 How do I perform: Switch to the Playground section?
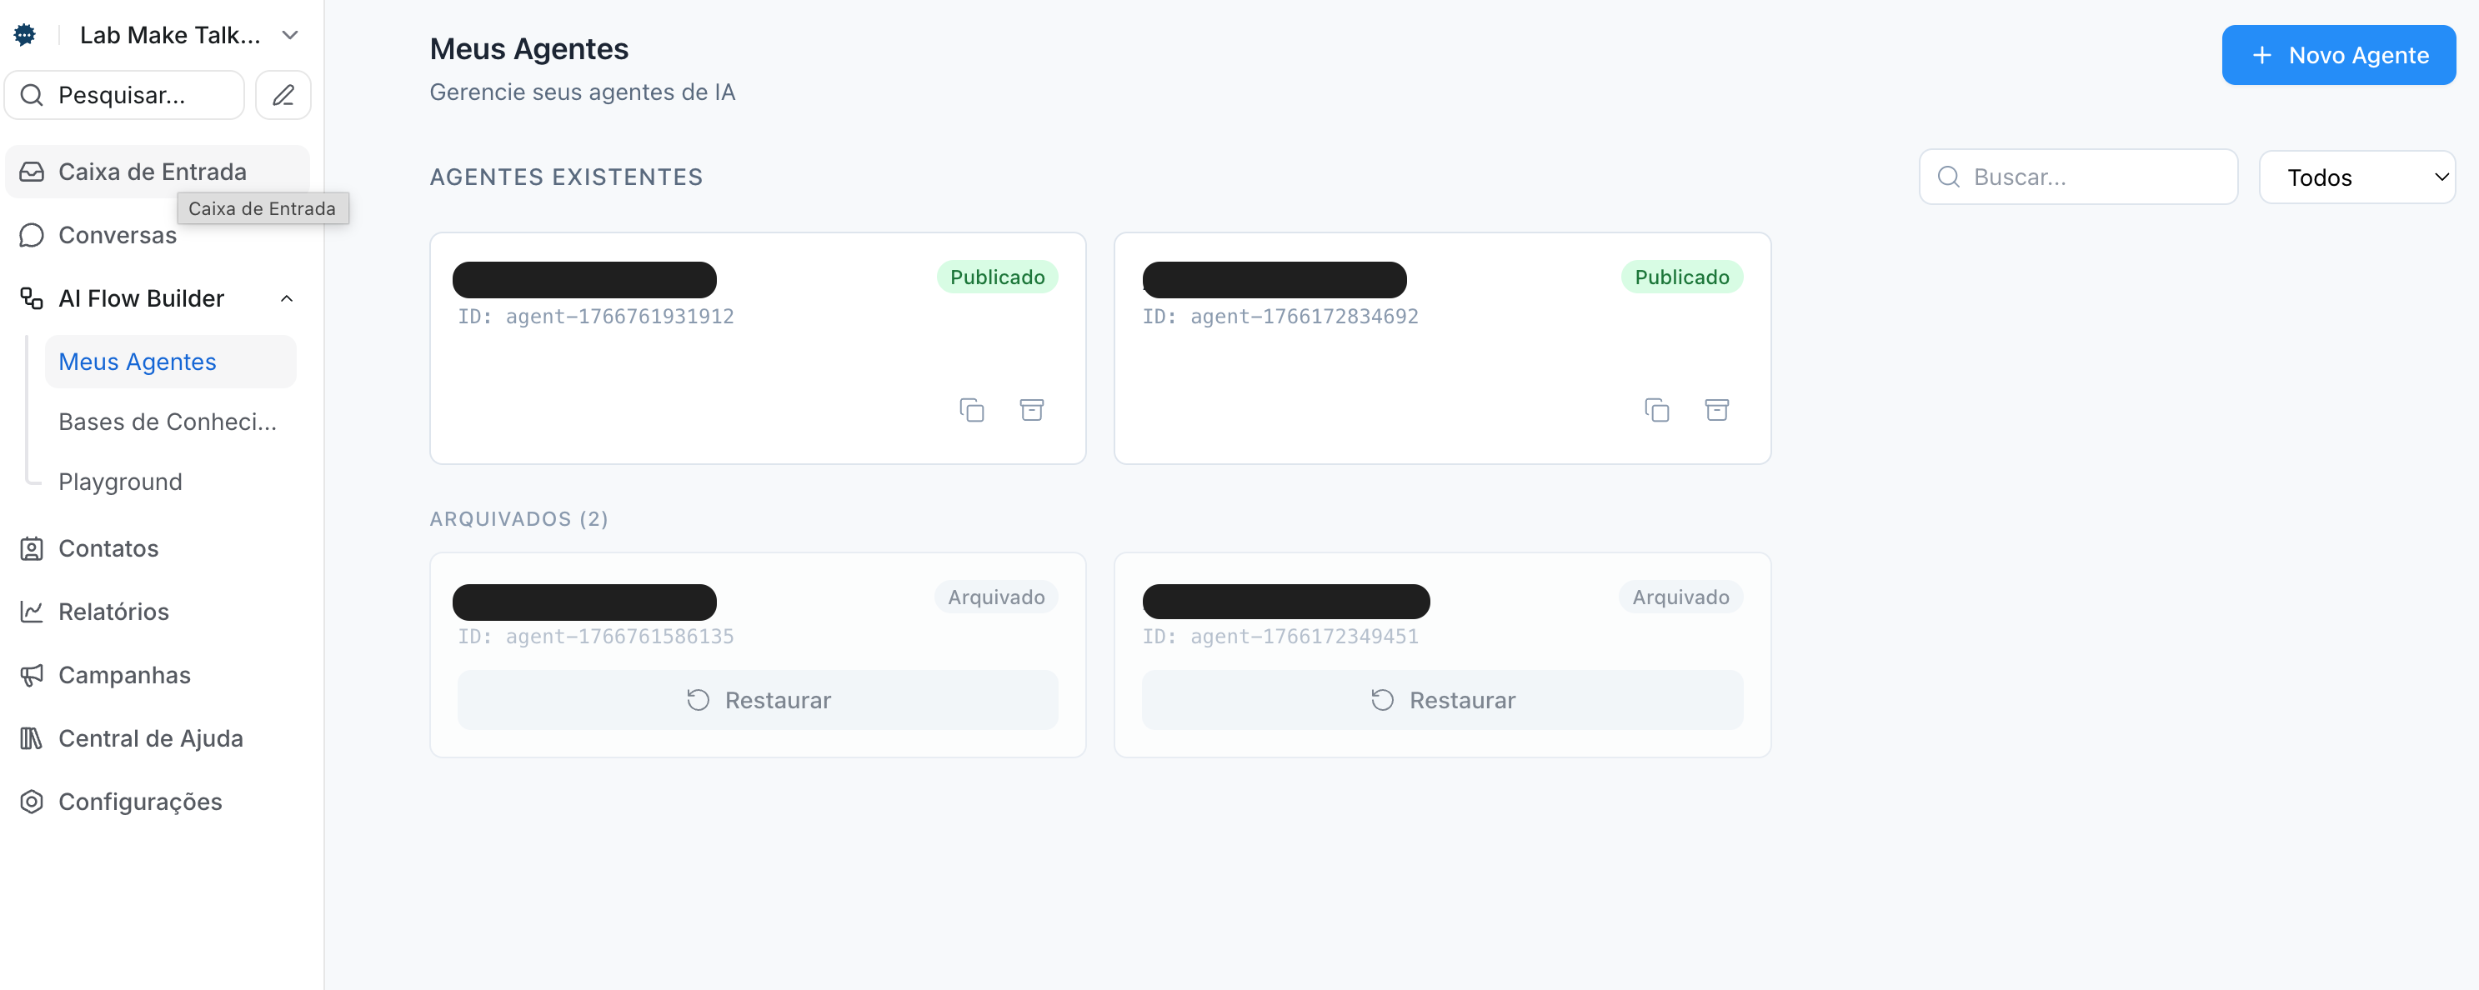119,481
